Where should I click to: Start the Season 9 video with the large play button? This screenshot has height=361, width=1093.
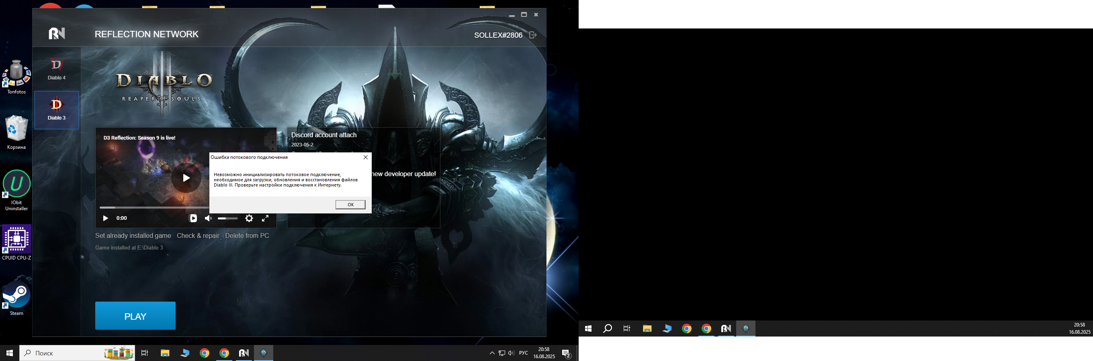pyautogui.click(x=186, y=178)
